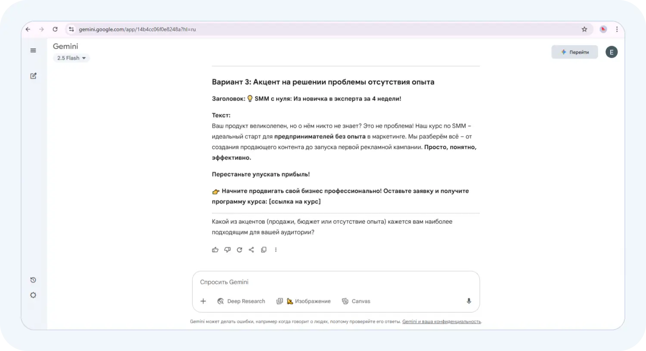Image resolution: width=646 pixels, height=351 pixels.
Task: Reload the Gemini page
Action: click(x=55, y=29)
